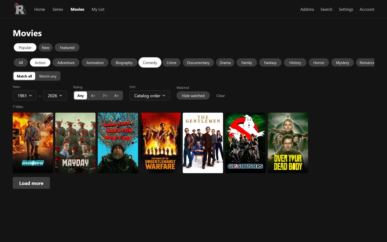The height and width of the screenshot is (242, 387).
Task: Select the Popular tab
Action: tap(25, 48)
